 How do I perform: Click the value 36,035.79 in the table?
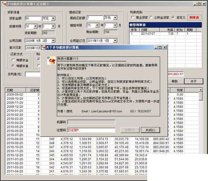click(x=121, y=139)
